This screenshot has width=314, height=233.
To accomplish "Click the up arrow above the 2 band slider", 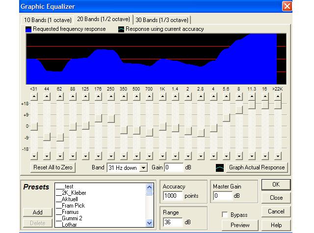I will 188,97.
